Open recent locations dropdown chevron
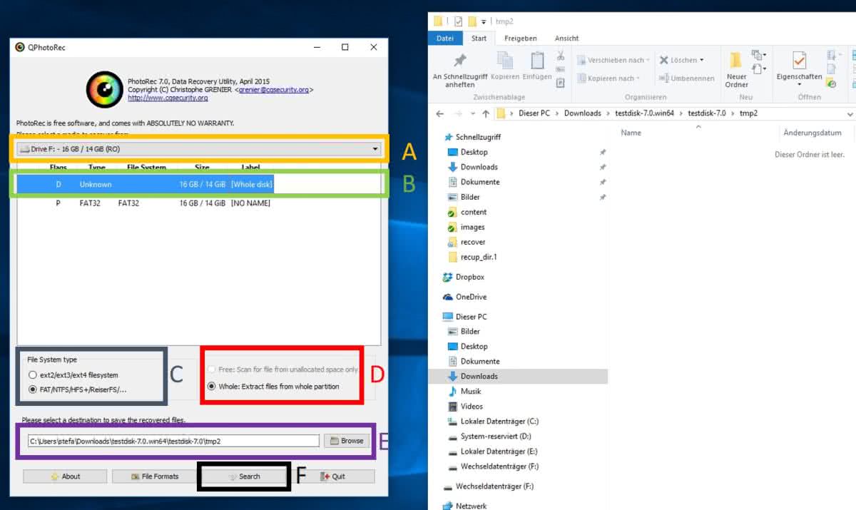 (472, 113)
